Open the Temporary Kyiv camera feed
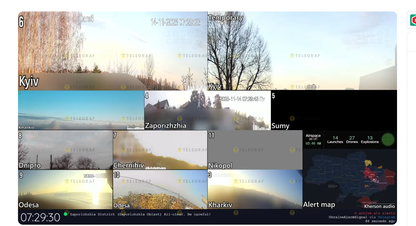This screenshot has height=226, width=416. [x=302, y=51]
